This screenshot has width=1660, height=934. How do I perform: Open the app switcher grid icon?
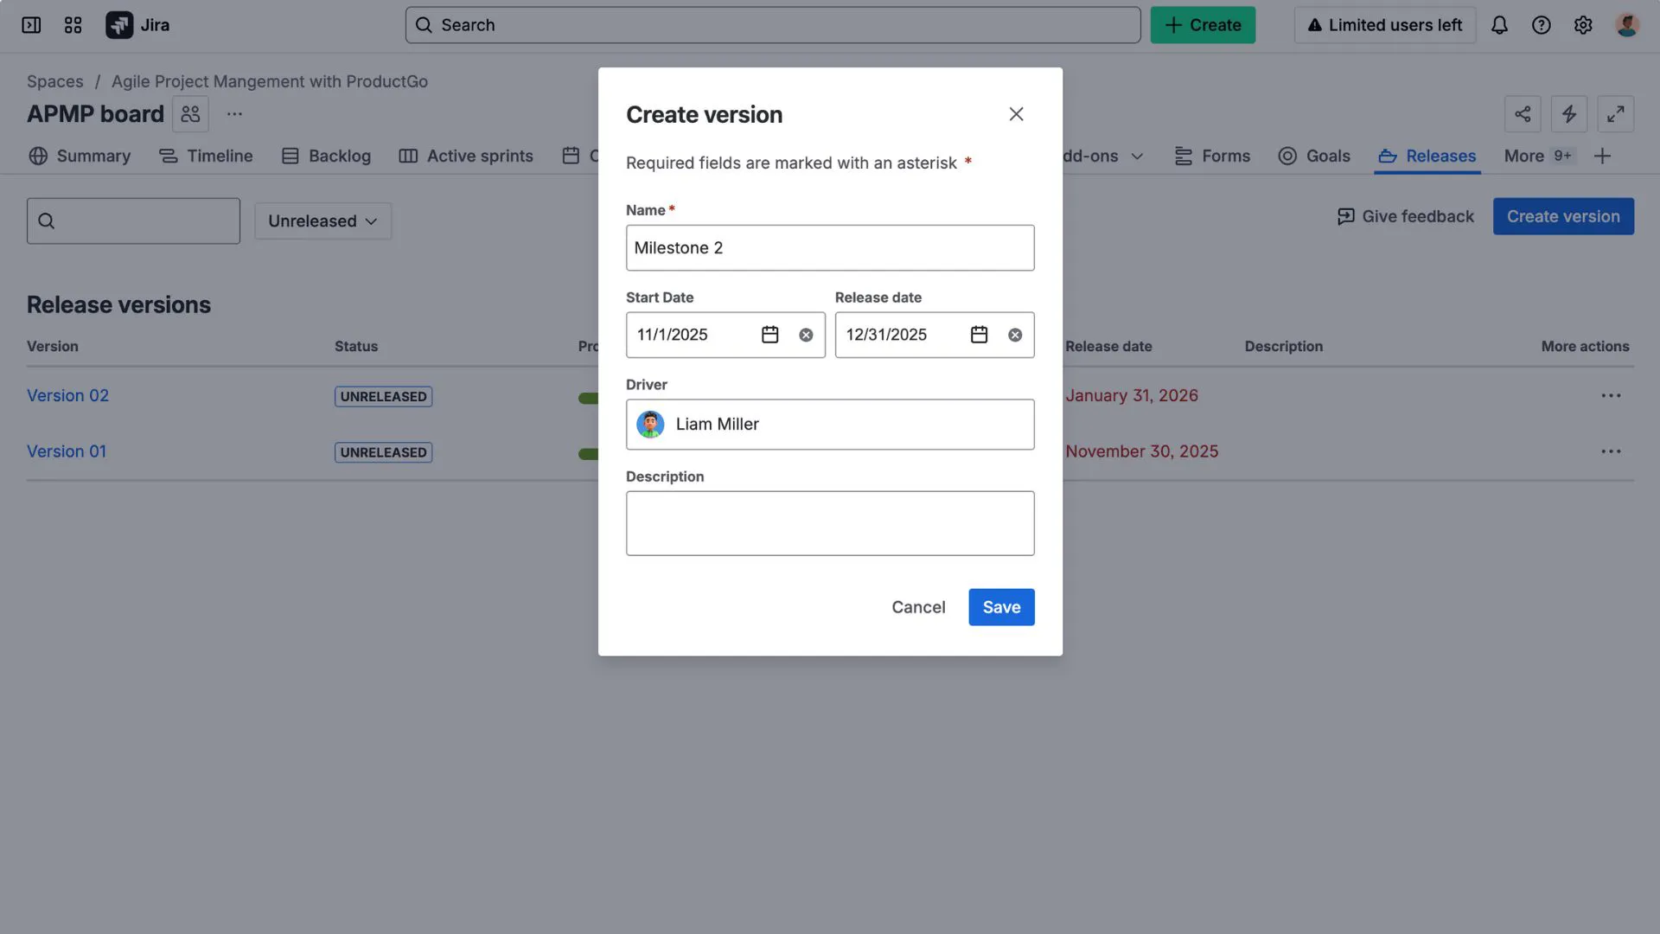pos(73,25)
